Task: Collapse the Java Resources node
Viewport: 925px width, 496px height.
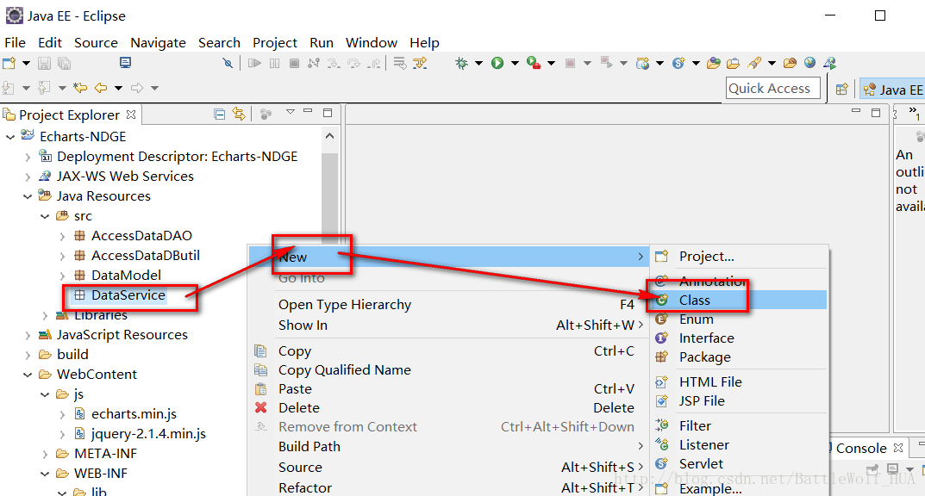Action: point(27,196)
